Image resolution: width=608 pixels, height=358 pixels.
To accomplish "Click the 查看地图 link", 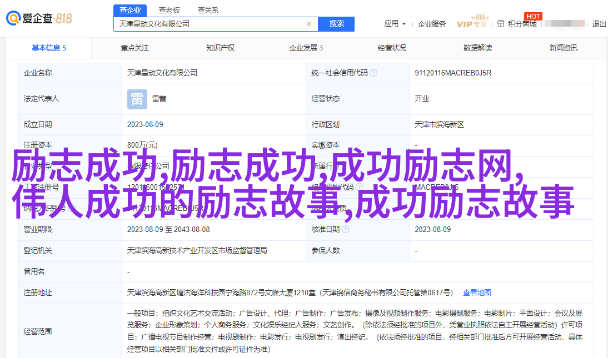I will (x=477, y=293).
